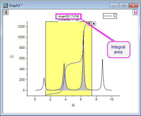This screenshot has width=141, height=116.
Task: Click the 1200 tick label on Y axis
Action: pyautogui.click(x=21, y=27)
